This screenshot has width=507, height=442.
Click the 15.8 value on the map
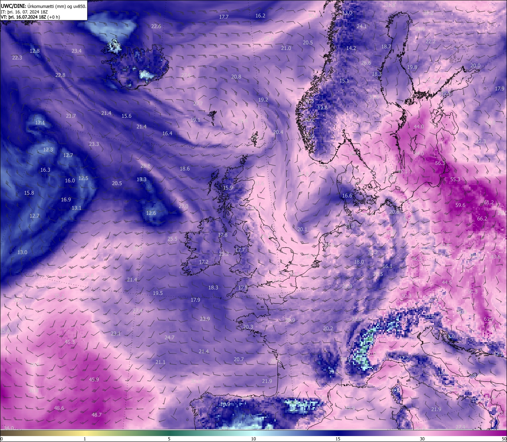[29, 193]
